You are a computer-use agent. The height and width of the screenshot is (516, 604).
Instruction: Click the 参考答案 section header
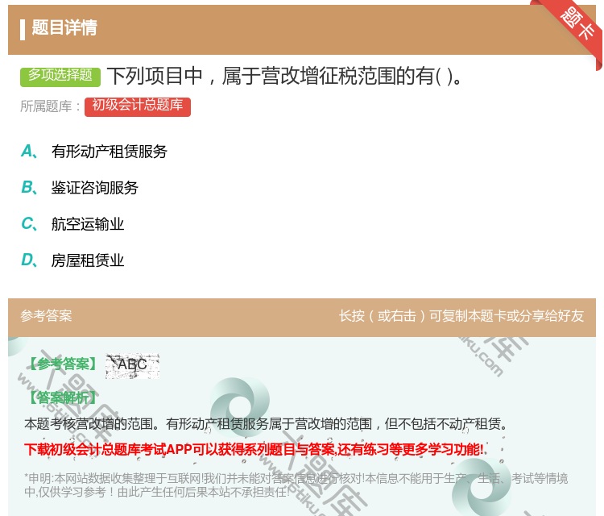pyautogui.click(x=46, y=316)
